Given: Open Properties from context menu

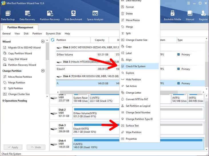Looking at the screenshot, I should click(140, 139).
